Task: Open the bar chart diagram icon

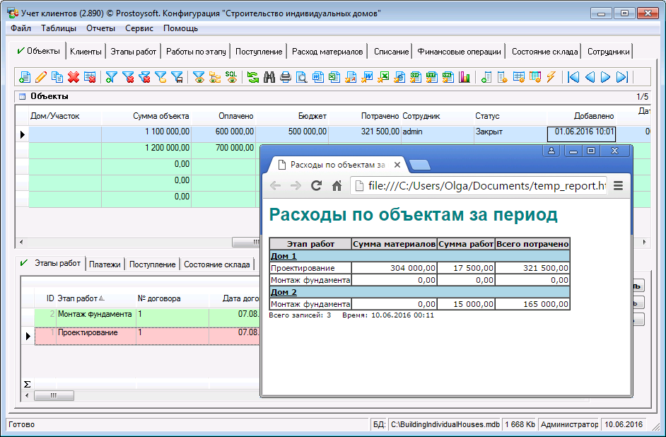Action: point(465,77)
